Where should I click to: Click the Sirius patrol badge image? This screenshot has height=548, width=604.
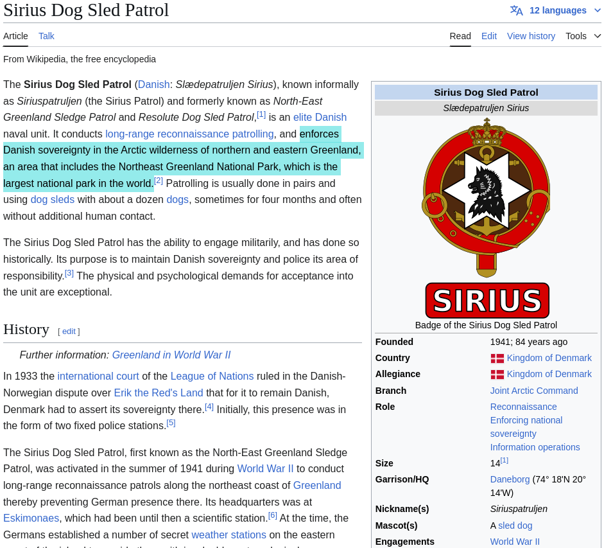coord(486,197)
